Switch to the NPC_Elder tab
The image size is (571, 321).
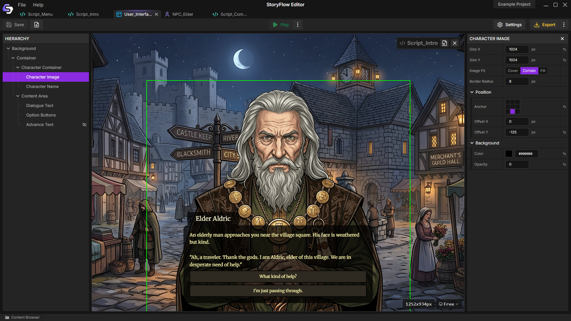(182, 14)
